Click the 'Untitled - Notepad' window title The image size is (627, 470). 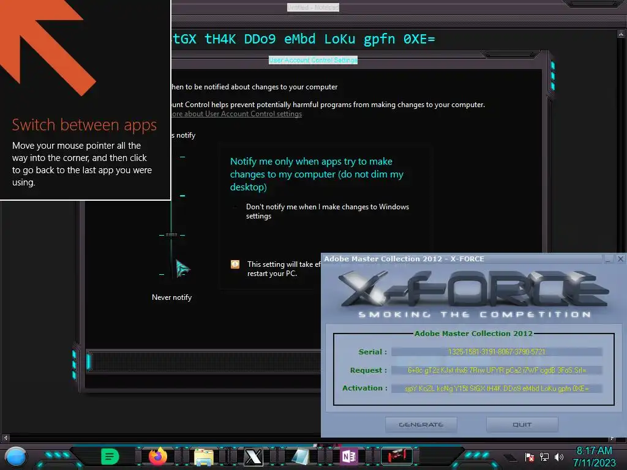click(313, 7)
